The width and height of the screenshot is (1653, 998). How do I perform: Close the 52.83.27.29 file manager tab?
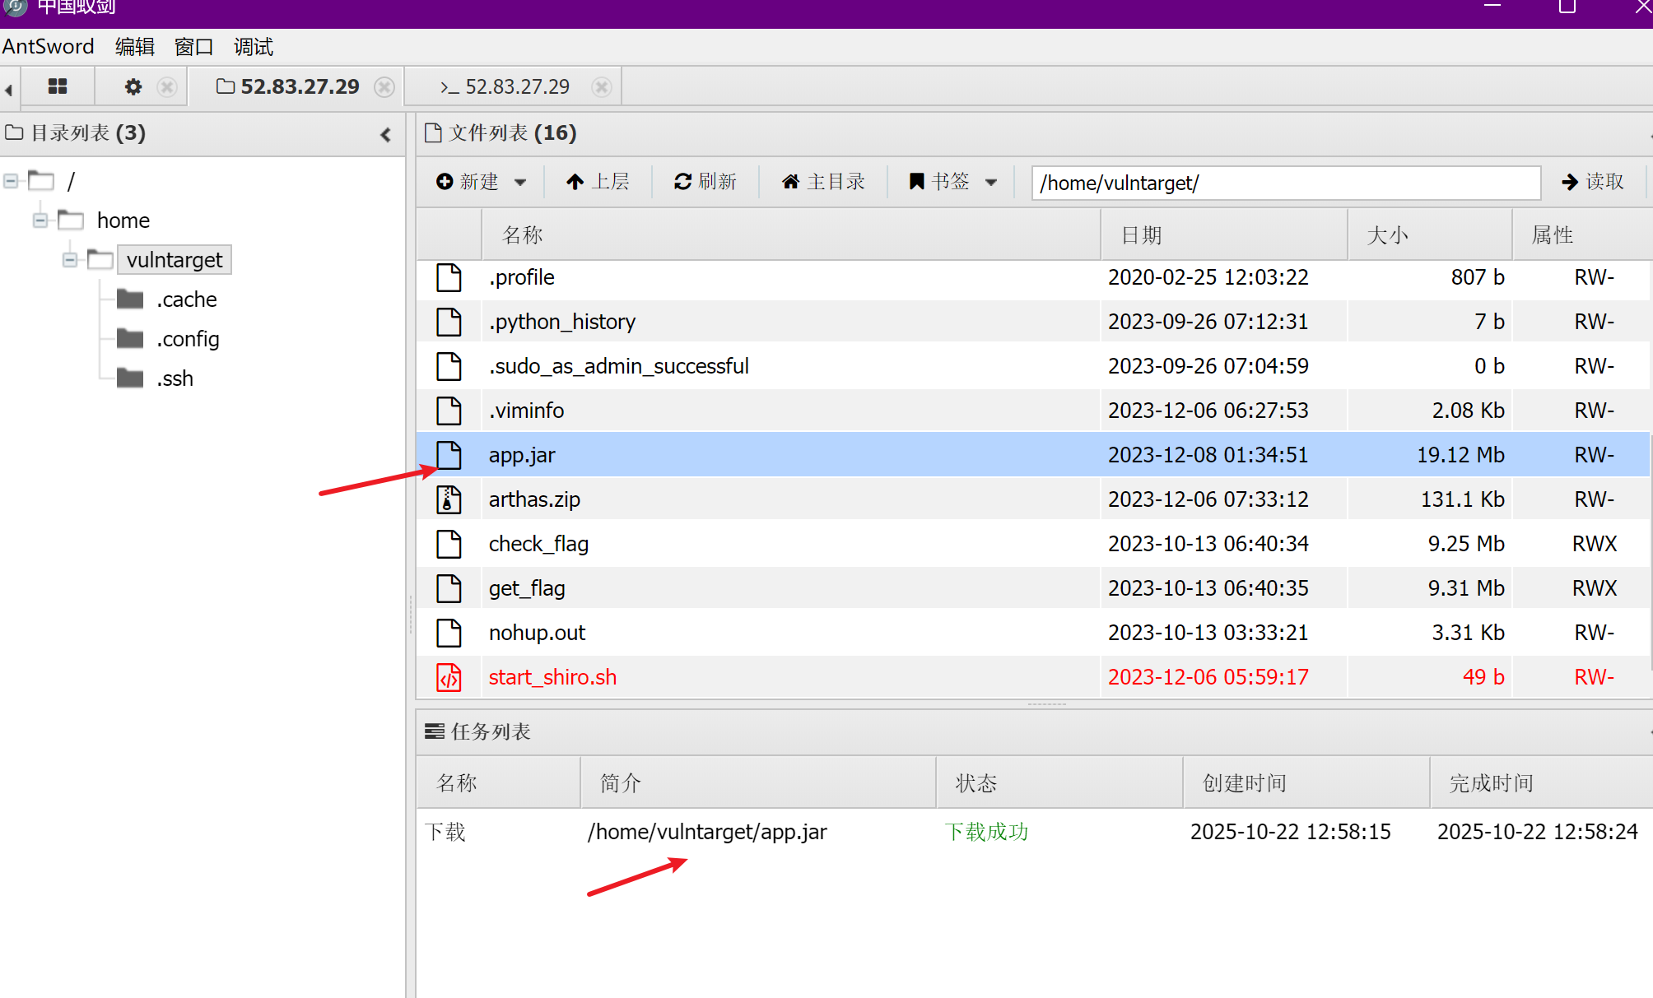pos(384,86)
